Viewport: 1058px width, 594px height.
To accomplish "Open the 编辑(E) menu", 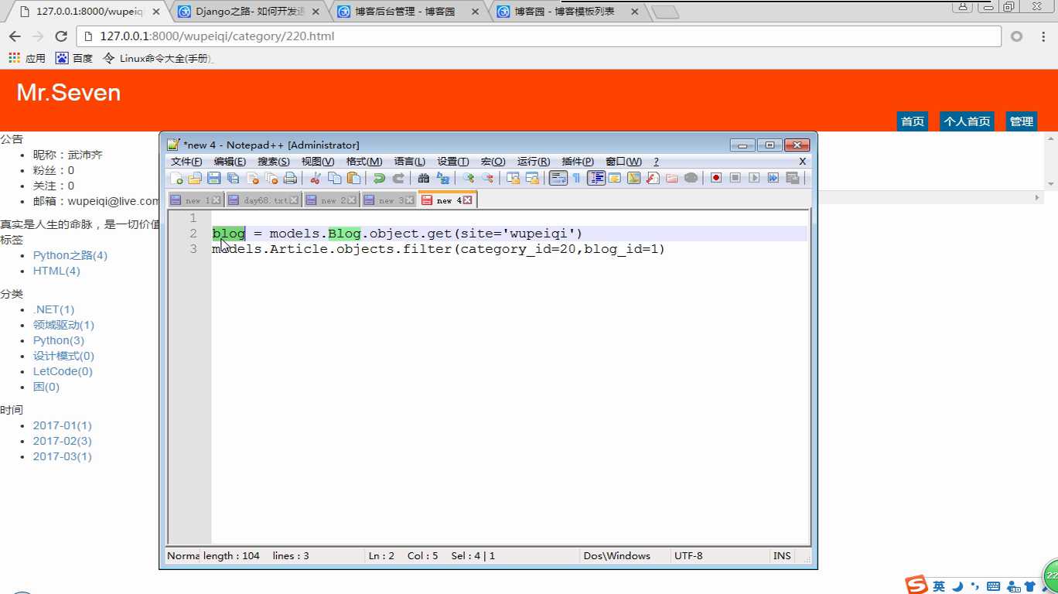I will point(230,162).
